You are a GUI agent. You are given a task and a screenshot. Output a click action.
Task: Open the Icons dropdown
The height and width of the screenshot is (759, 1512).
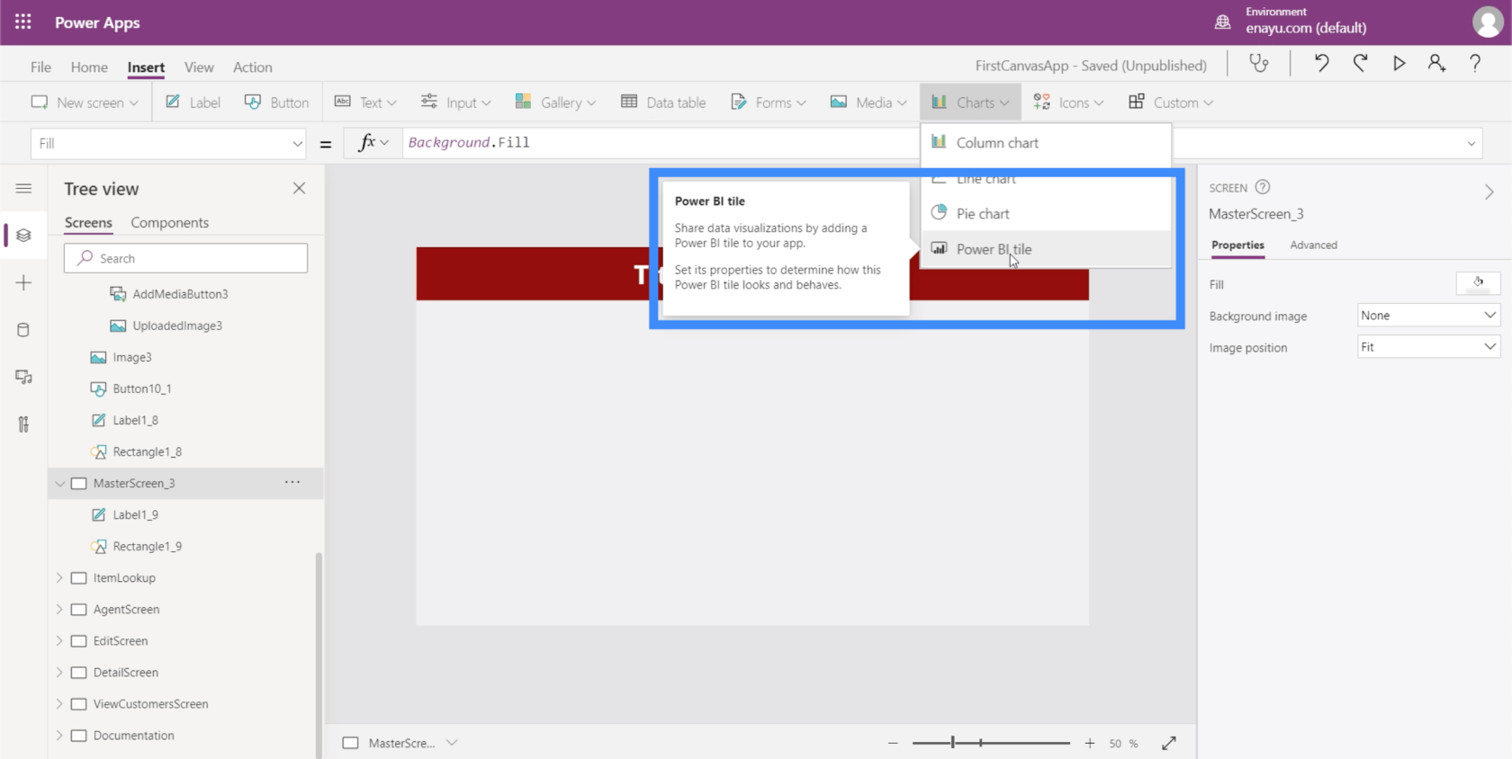(x=1068, y=103)
